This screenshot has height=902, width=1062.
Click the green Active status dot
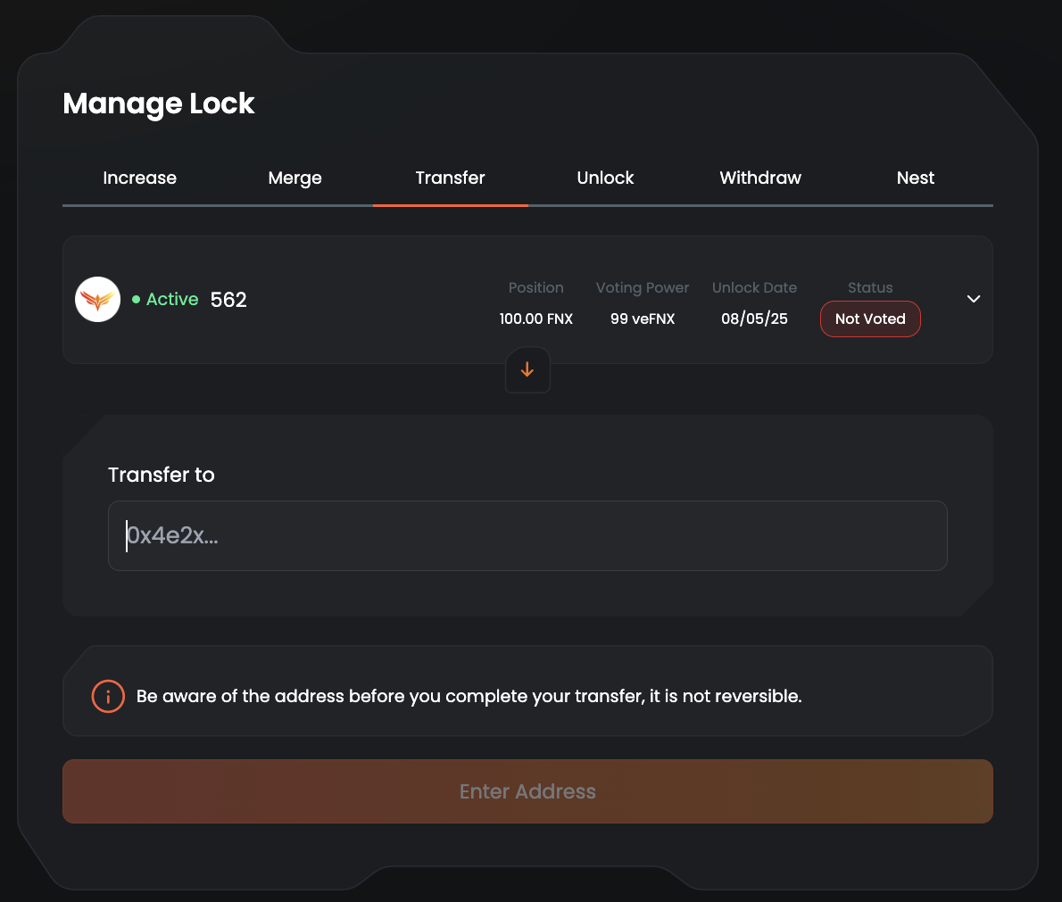[136, 300]
